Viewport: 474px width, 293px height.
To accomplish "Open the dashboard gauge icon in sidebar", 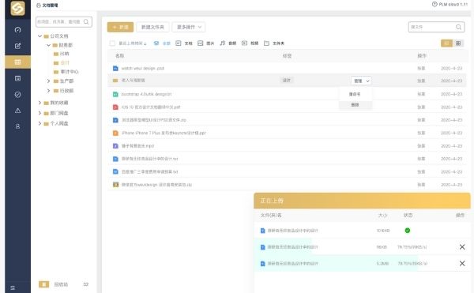I will tap(17, 29).
